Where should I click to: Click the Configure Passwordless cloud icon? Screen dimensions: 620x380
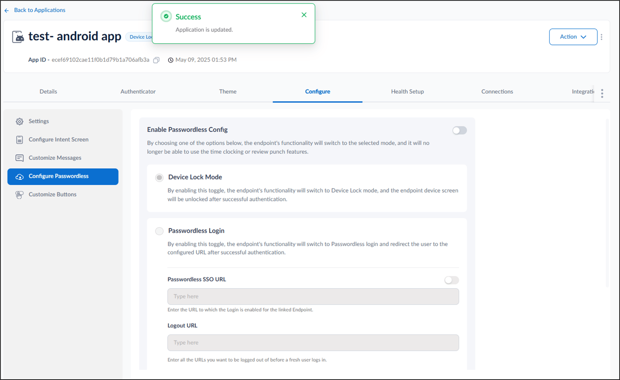coord(20,176)
